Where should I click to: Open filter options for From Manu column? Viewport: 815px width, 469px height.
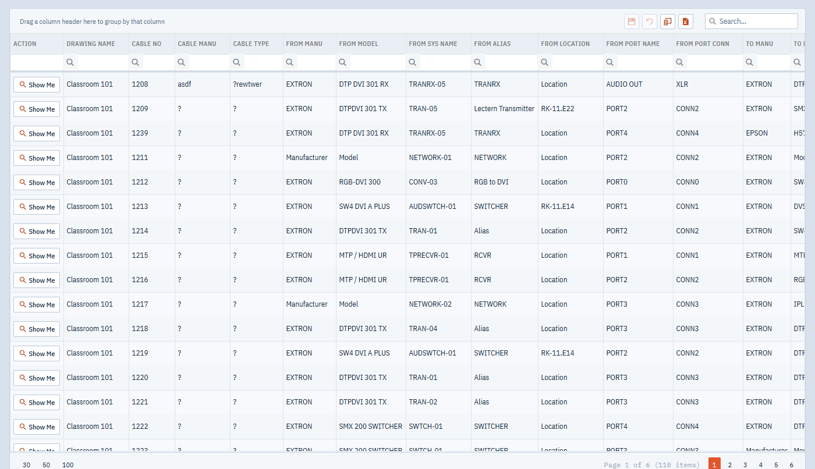pos(290,62)
